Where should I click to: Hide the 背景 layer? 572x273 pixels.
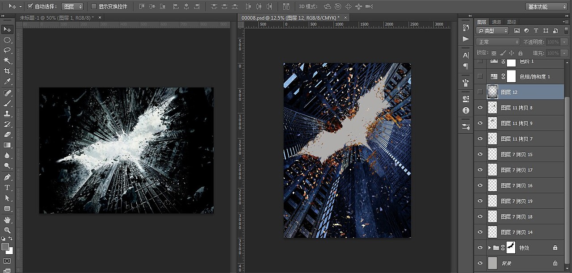click(x=480, y=263)
